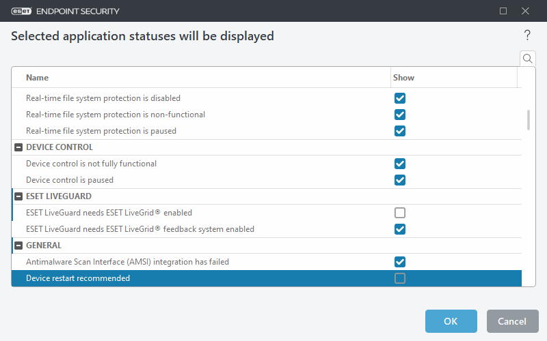Screen dimensions: 547x341
Task: Click the GENERAL group label
Action: pyautogui.click(x=44, y=246)
